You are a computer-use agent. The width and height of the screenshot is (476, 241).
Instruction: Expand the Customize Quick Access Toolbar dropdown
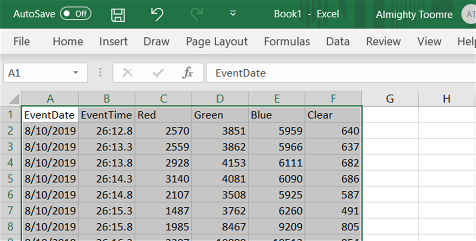[233, 14]
